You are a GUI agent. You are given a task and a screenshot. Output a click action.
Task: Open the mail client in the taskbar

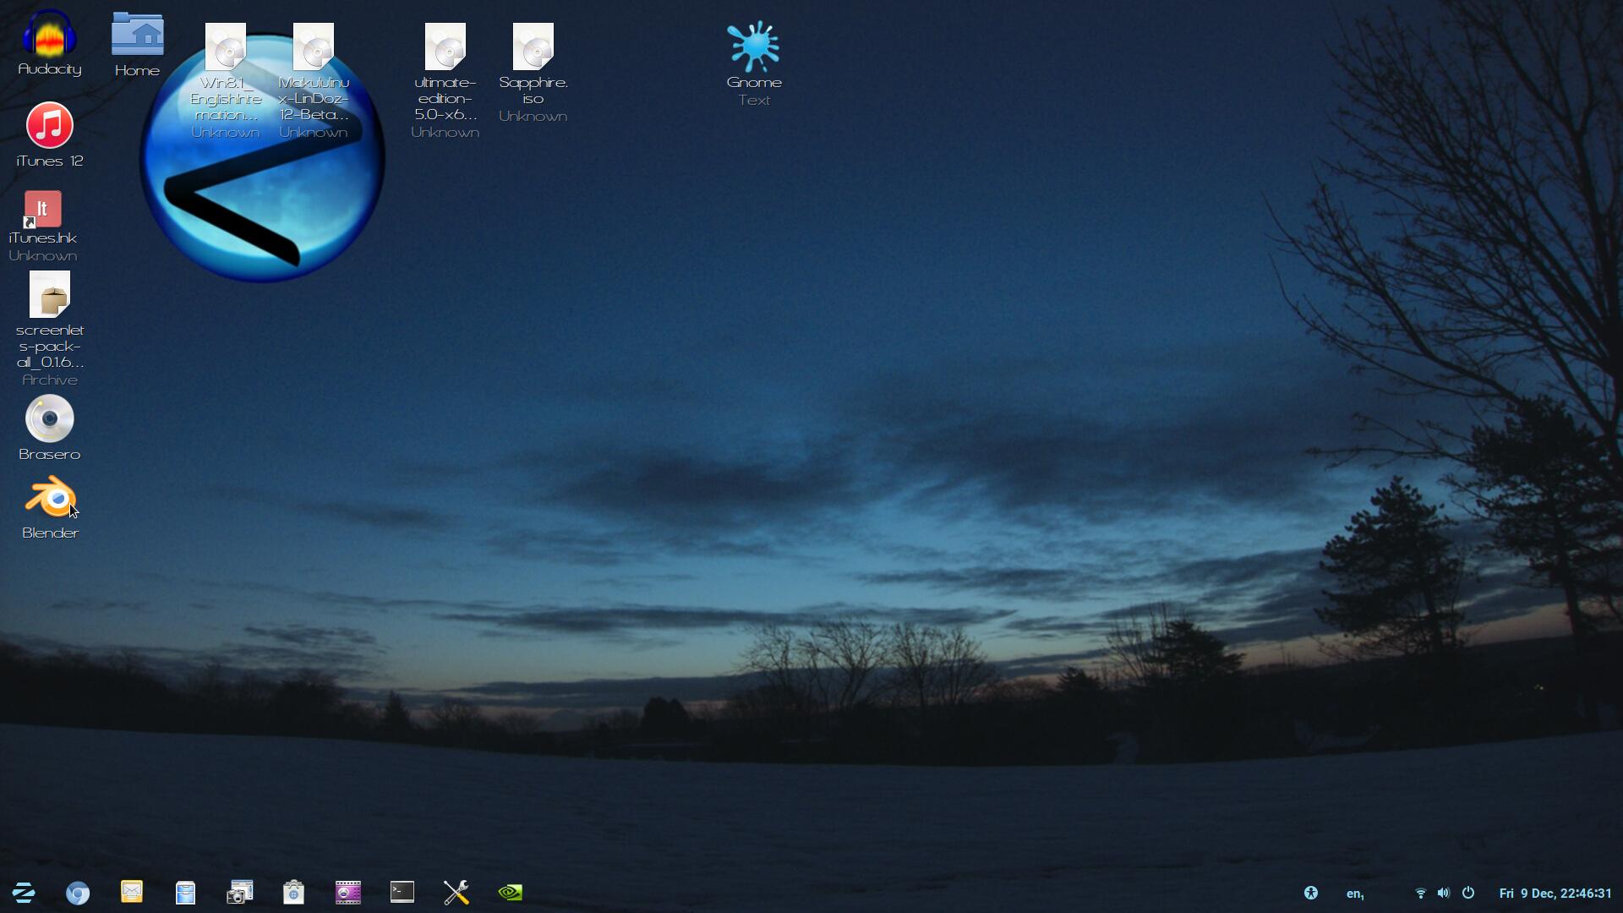pos(132,892)
